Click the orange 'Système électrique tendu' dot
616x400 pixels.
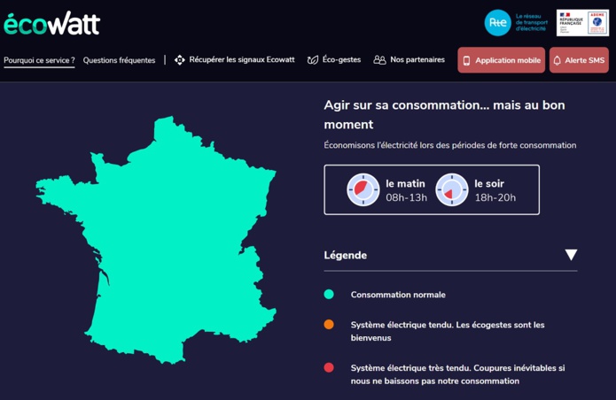pyautogui.click(x=329, y=324)
